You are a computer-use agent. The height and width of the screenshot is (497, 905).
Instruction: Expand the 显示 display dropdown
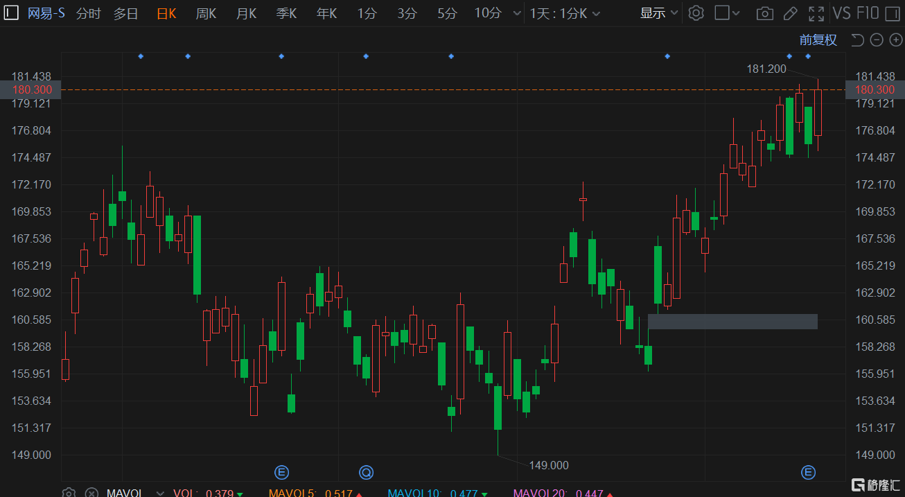(x=658, y=13)
